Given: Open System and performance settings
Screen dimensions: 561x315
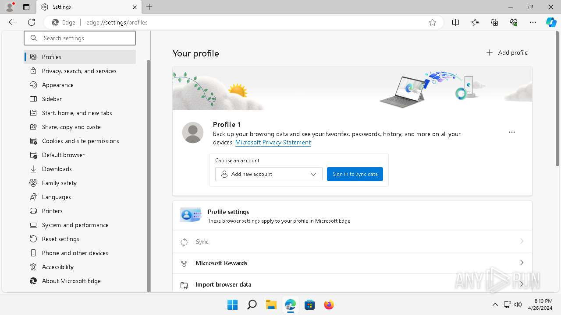Looking at the screenshot, I should click(80, 225).
